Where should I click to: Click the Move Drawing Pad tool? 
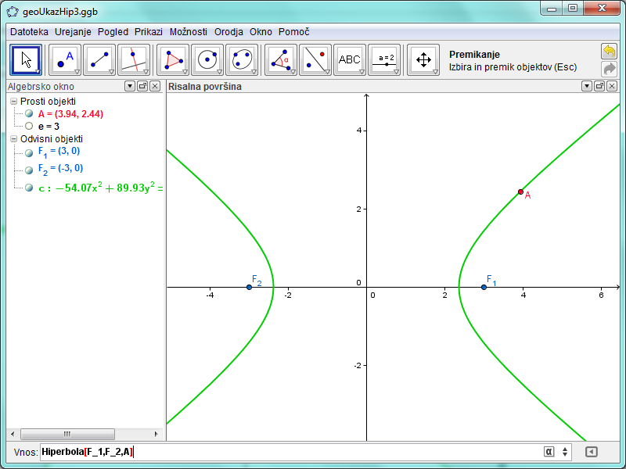point(423,59)
